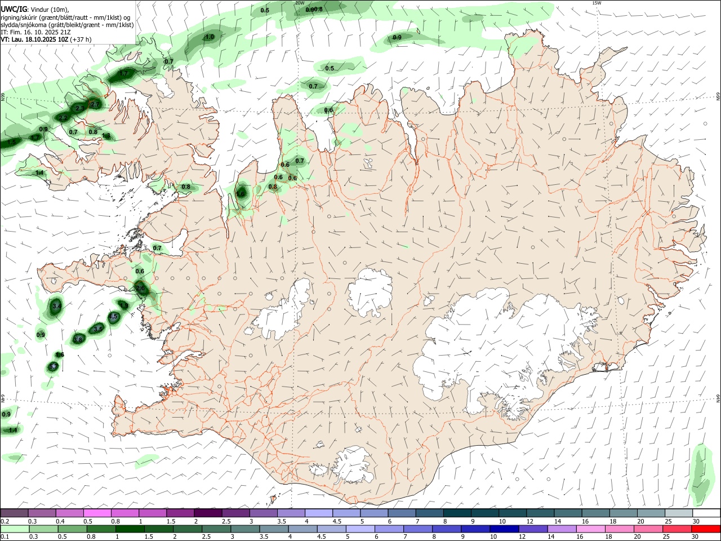Click the 2.7 precipitation value label

coord(95,104)
